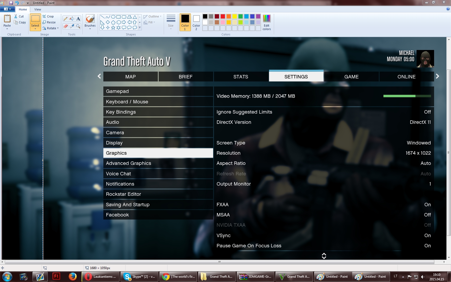Open the Key Bindings settings category
The height and width of the screenshot is (282, 451).
click(x=158, y=112)
